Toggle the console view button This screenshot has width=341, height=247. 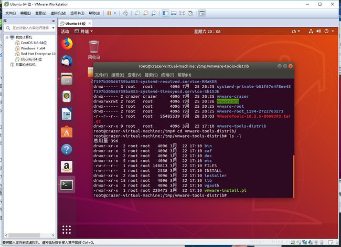[202, 13]
